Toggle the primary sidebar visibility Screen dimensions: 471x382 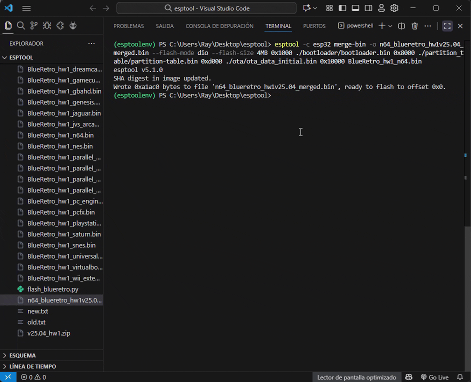pyautogui.click(x=342, y=8)
